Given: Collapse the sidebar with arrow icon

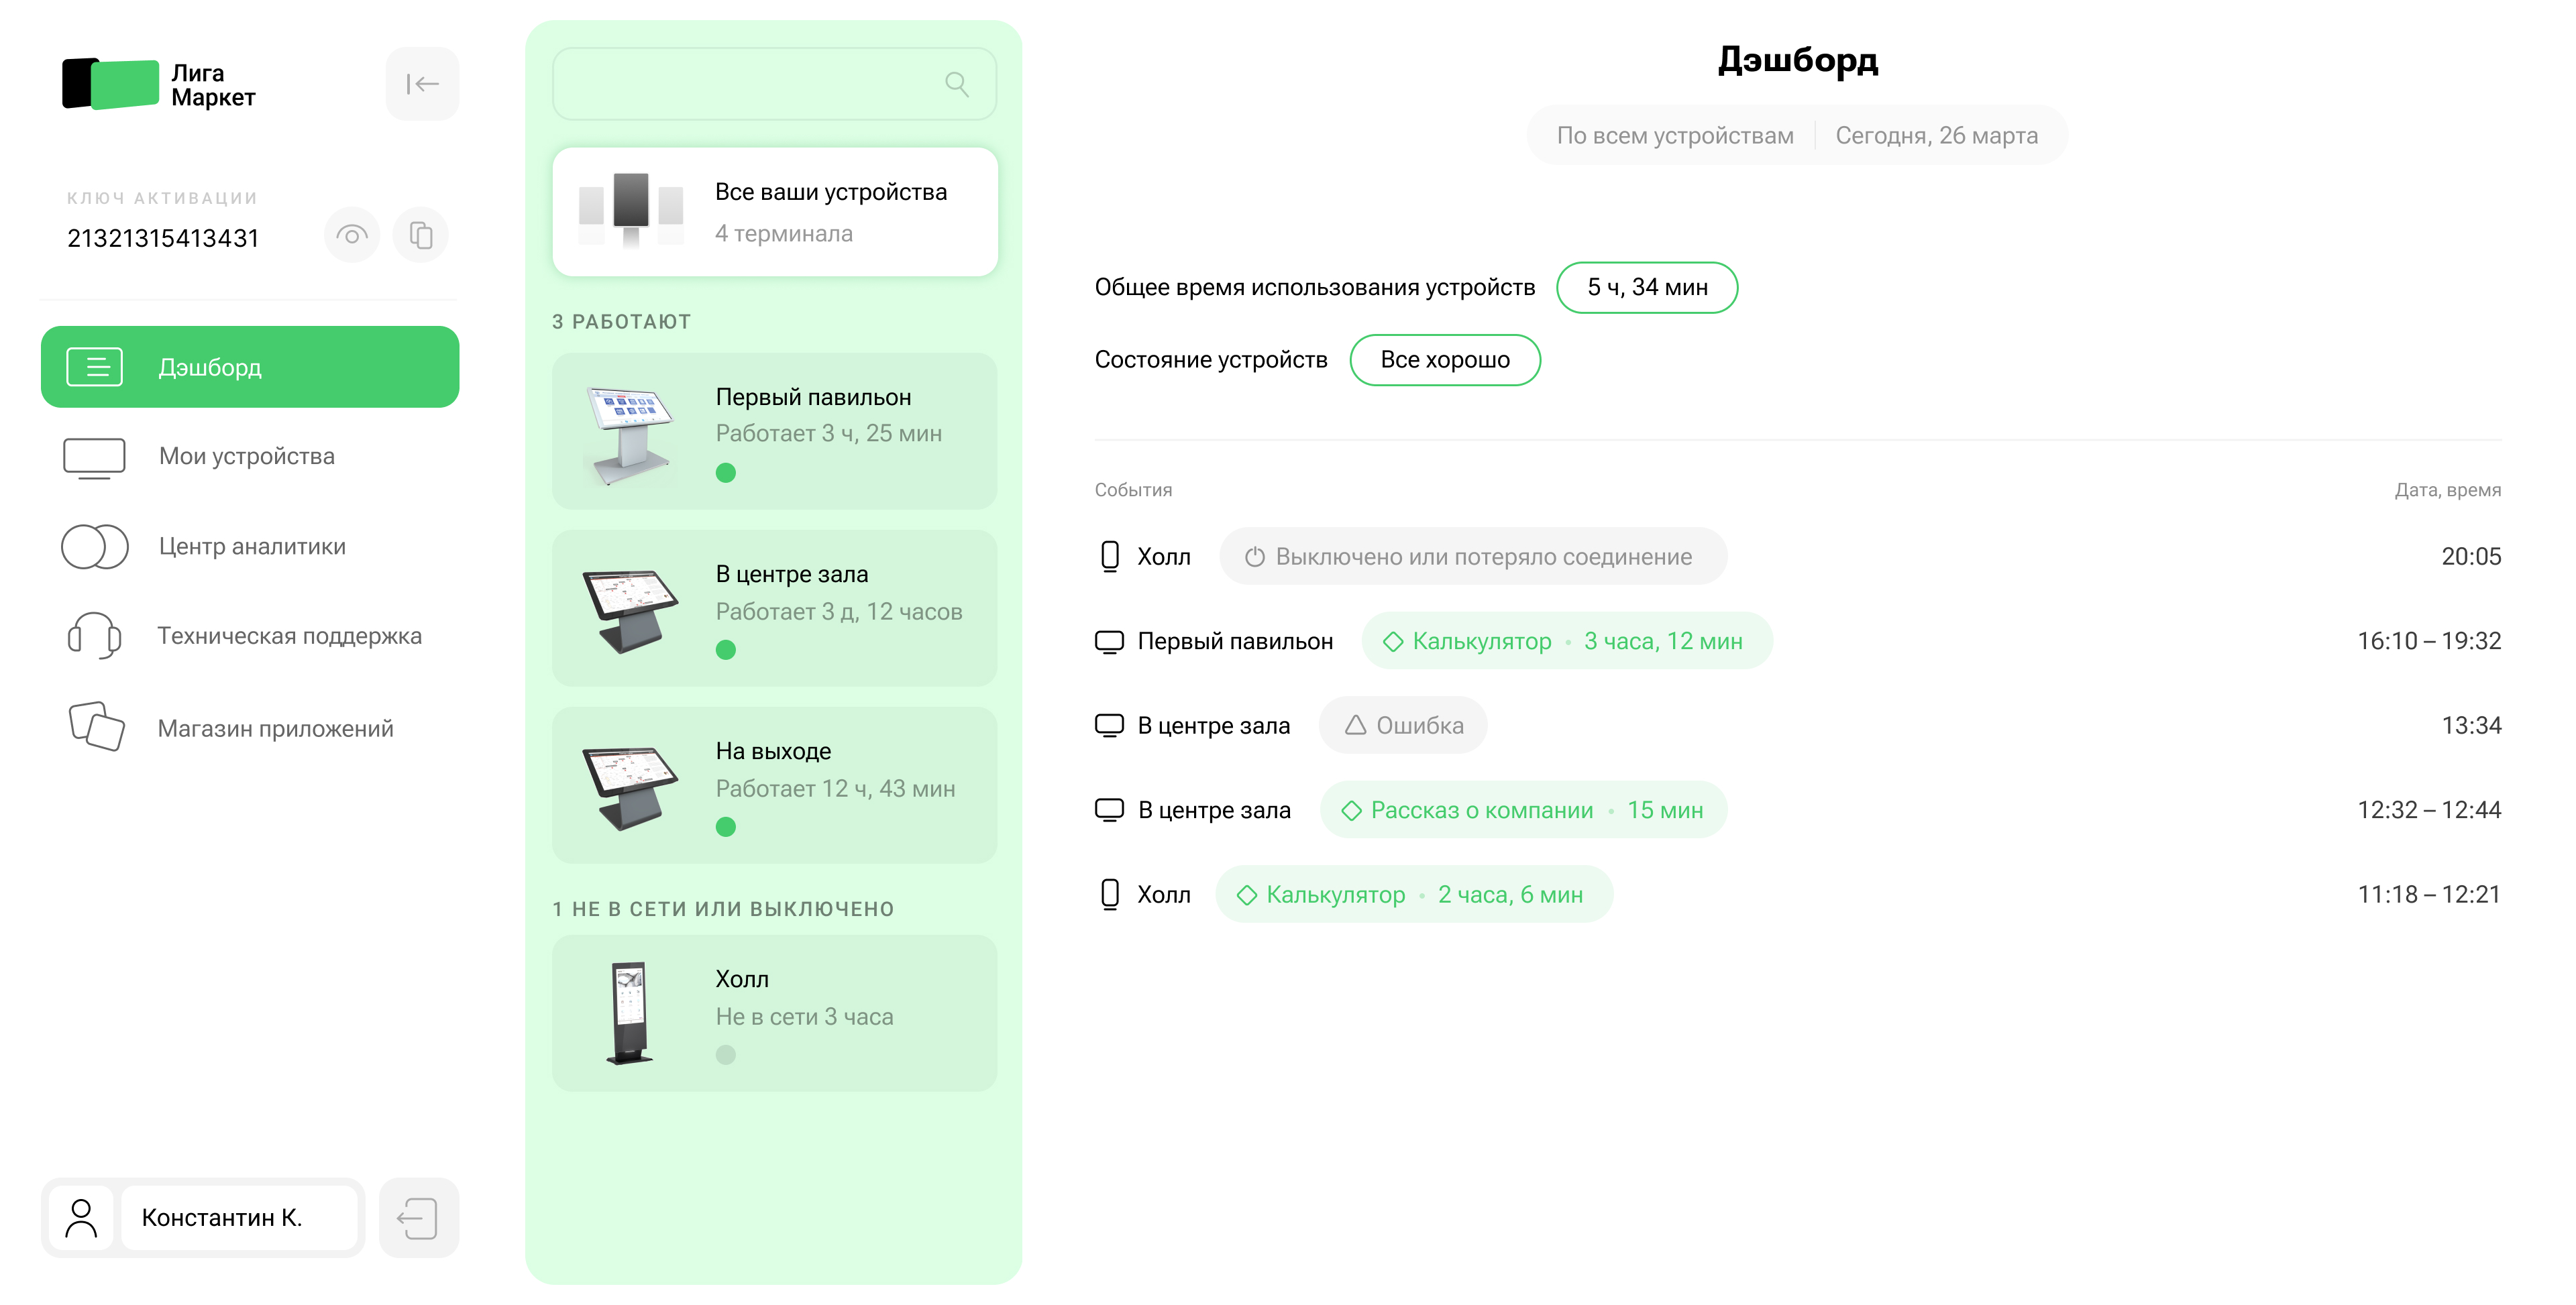Looking at the screenshot, I should pos(422,84).
